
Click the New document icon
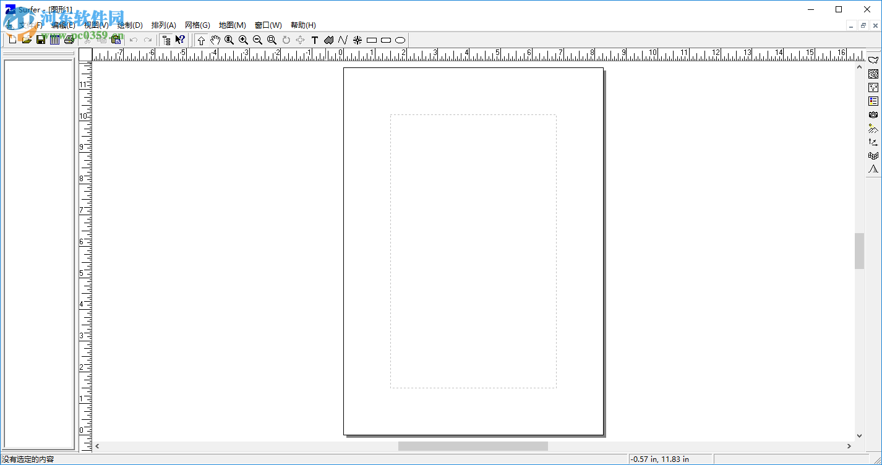point(12,40)
